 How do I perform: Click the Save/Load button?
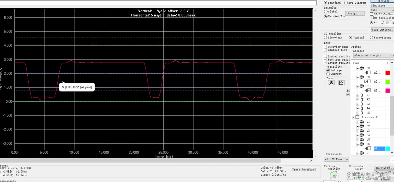[384, 168]
